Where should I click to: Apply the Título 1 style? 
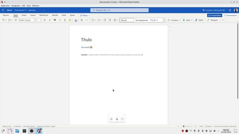[x=154, y=20]
